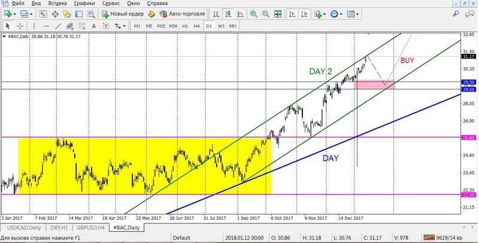Image resolution: width=479 pixels, height=243 pixels.
Task: Switch to the GBPUSD,H4 chart tab
Action: coord(89,228)
